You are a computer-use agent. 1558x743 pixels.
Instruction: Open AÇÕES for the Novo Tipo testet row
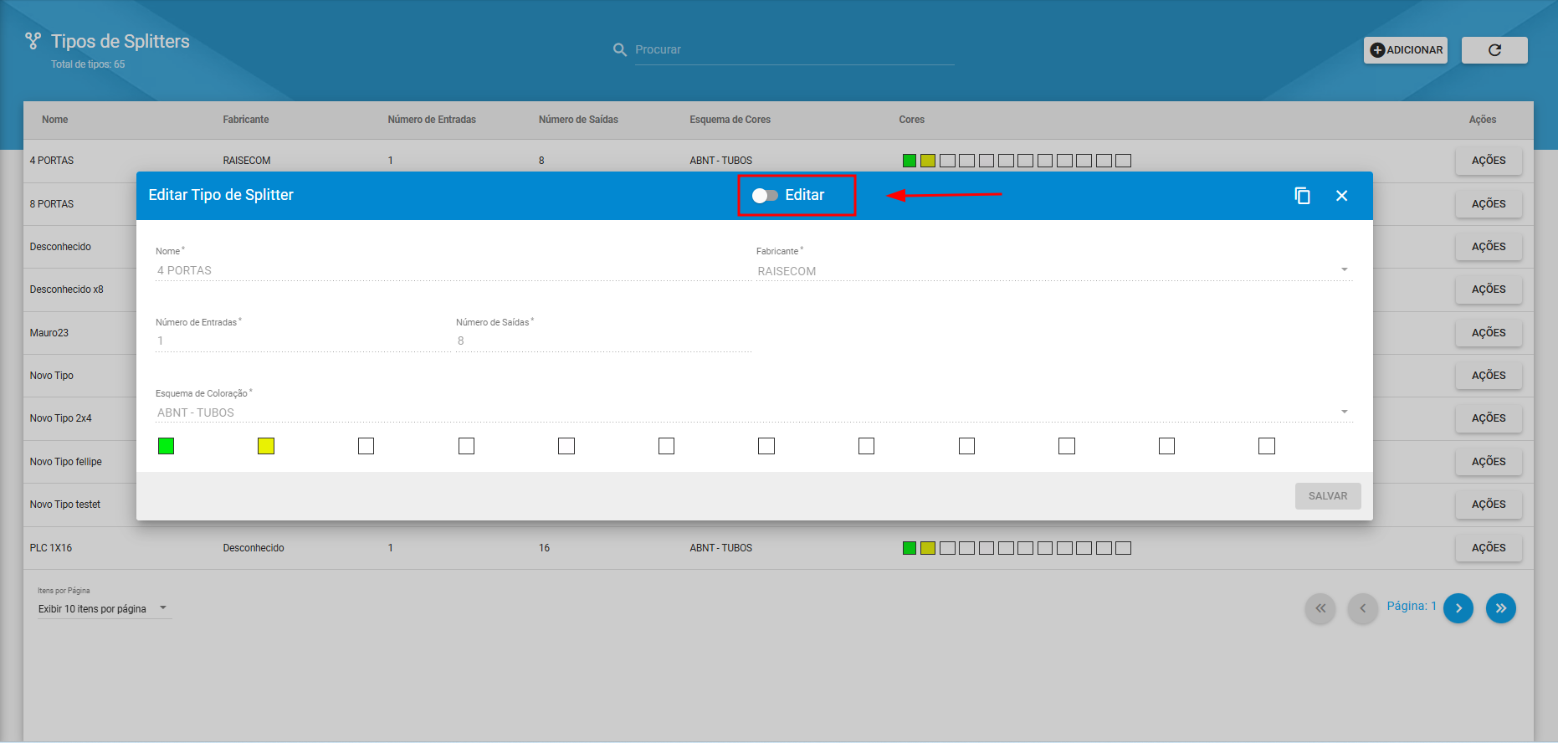pyautogui.click(x=1489, y=505)
